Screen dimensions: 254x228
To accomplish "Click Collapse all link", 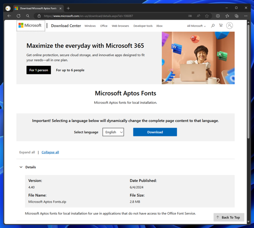I will click(50, 152).
